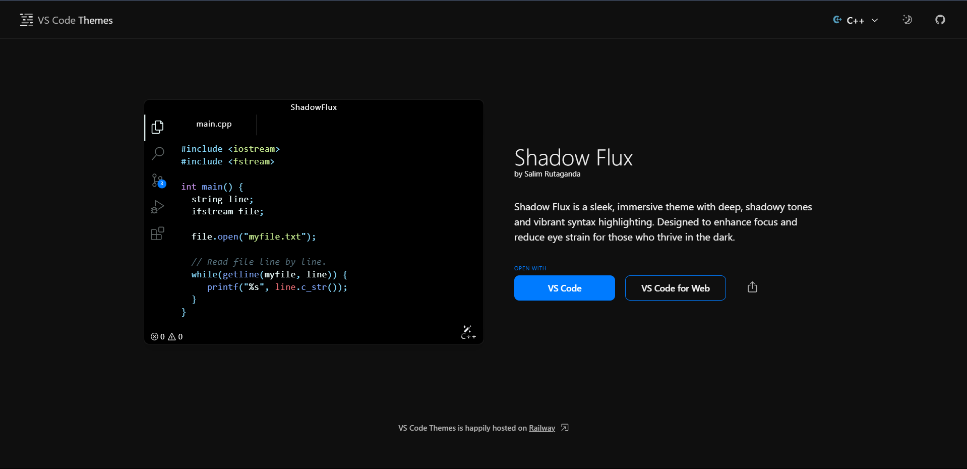Select the Run and Debug icon
The width and height of the screenshot is (967, 469).
(x=158, y=207)
